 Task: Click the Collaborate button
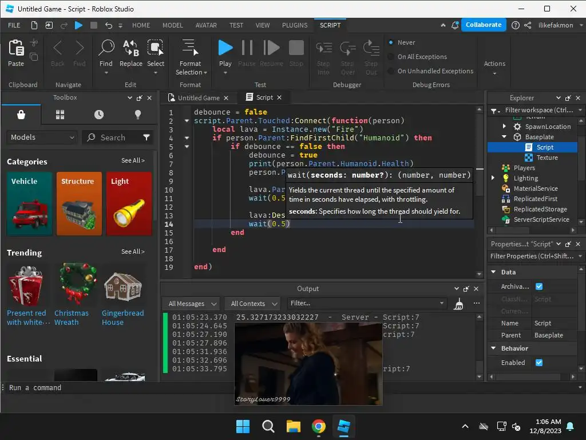point(484,25)
